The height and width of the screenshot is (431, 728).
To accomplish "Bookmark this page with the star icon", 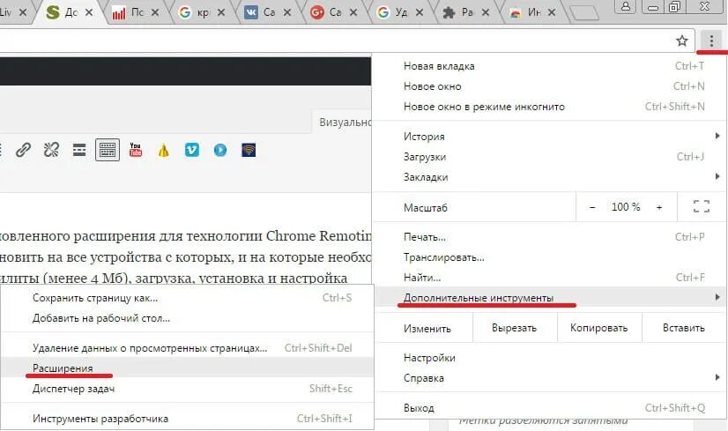I will (681, 41).
